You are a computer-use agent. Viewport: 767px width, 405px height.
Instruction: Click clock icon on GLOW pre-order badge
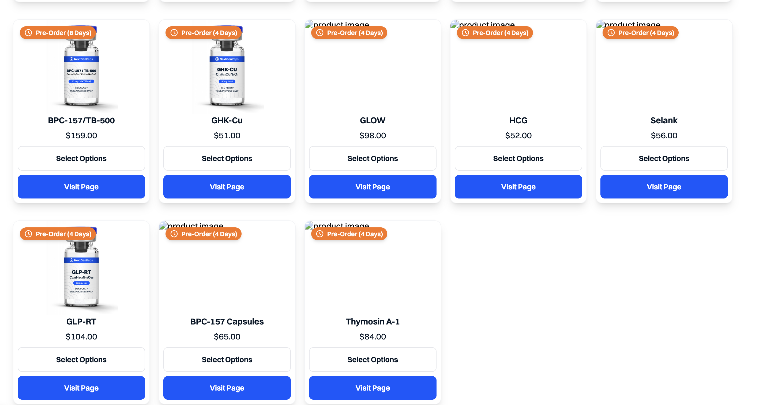[319, 33]
